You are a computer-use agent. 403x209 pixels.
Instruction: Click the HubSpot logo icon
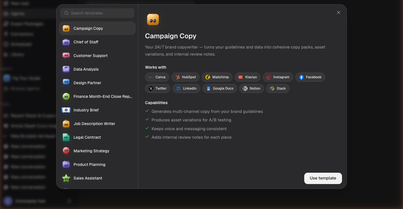[177, 77]
